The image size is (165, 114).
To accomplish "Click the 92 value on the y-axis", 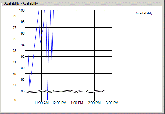I will (x=23, y=57).
